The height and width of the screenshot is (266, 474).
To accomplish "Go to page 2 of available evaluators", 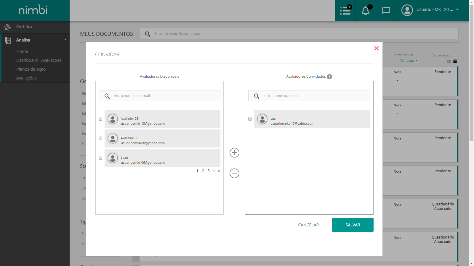I will pos(203,171).
